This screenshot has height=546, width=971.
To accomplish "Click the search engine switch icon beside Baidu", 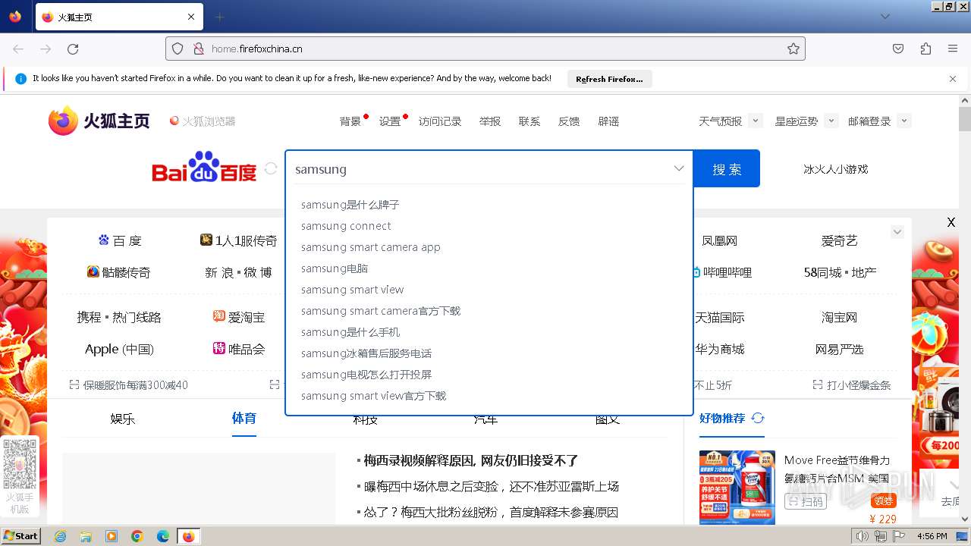I will (271, 168).
